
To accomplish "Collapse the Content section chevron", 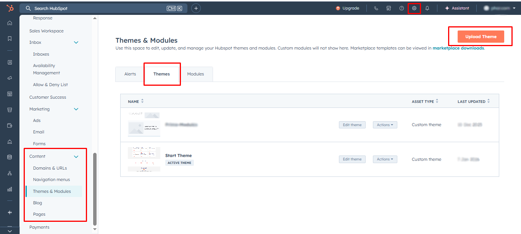I will [76, 157].
